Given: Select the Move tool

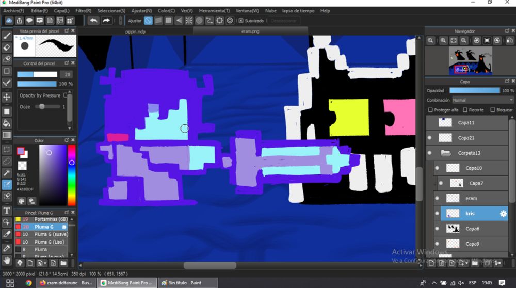Looking at the screenshot, I should click(7, 97).
